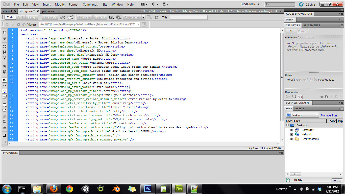Click the Show list view (A-Z) properties icon

(294, 97)
